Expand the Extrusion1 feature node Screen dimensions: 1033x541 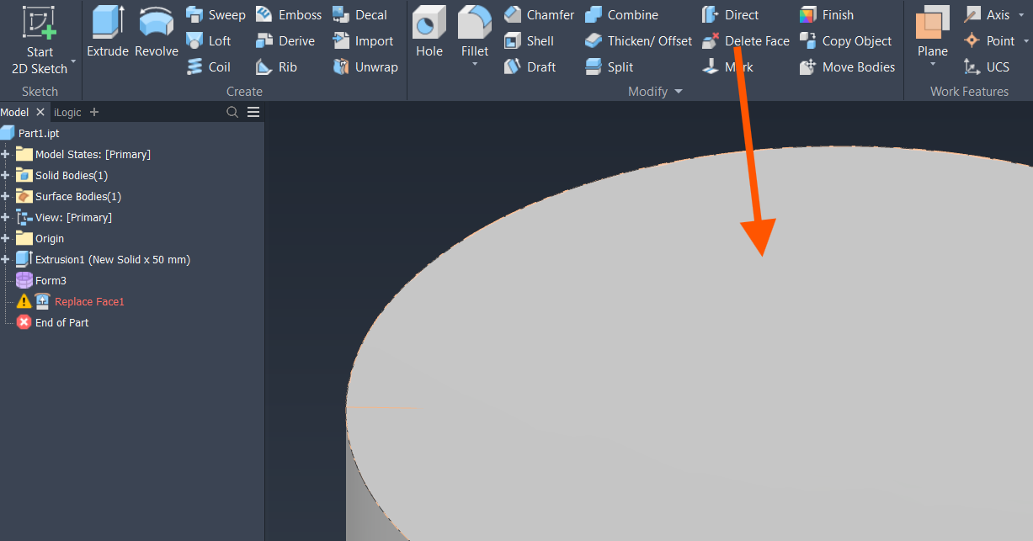pyautogui.click(x=7, y=258)
